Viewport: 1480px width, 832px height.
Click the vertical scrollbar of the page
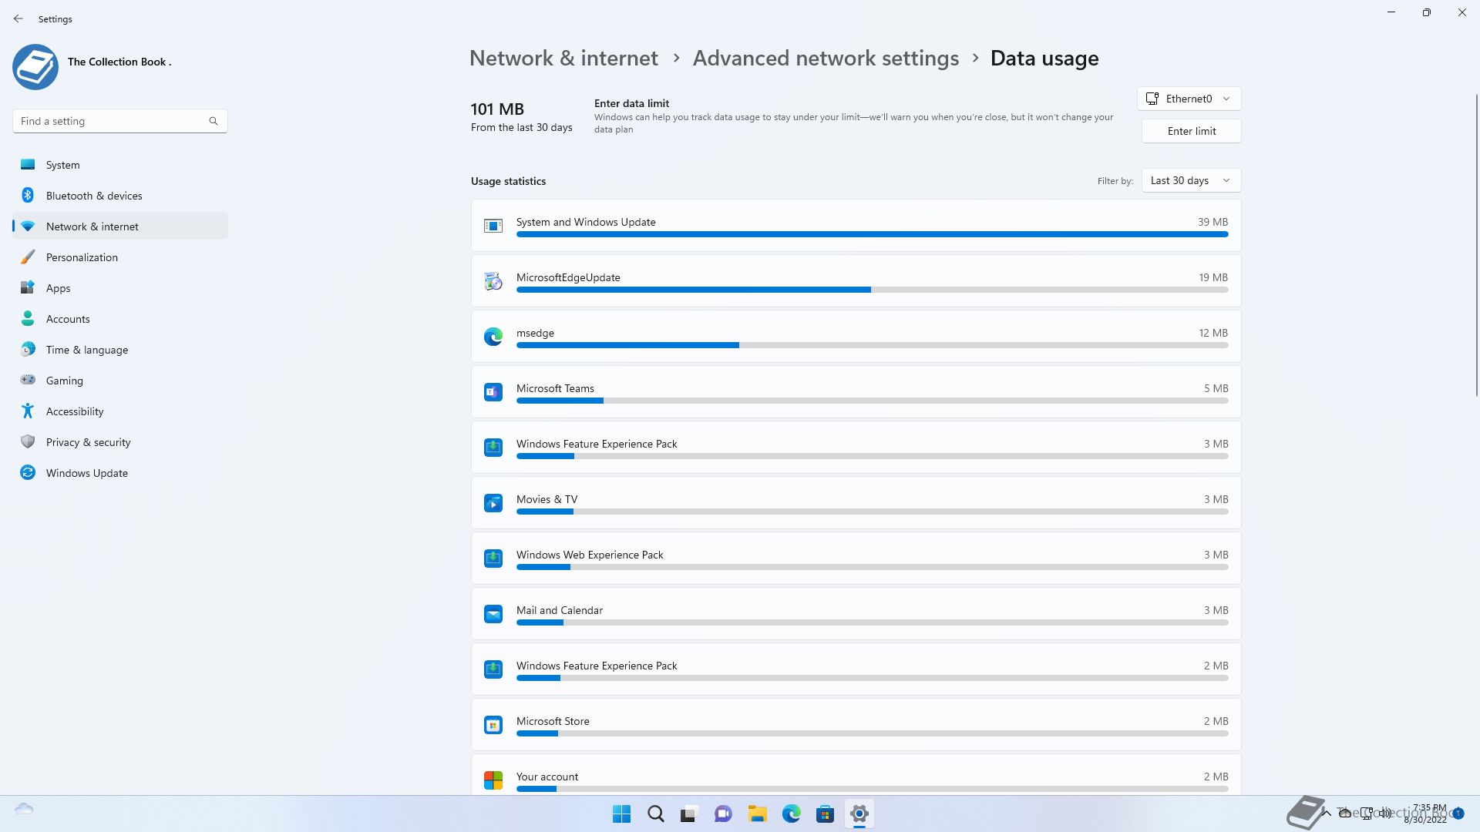(x=1476, y=245)
